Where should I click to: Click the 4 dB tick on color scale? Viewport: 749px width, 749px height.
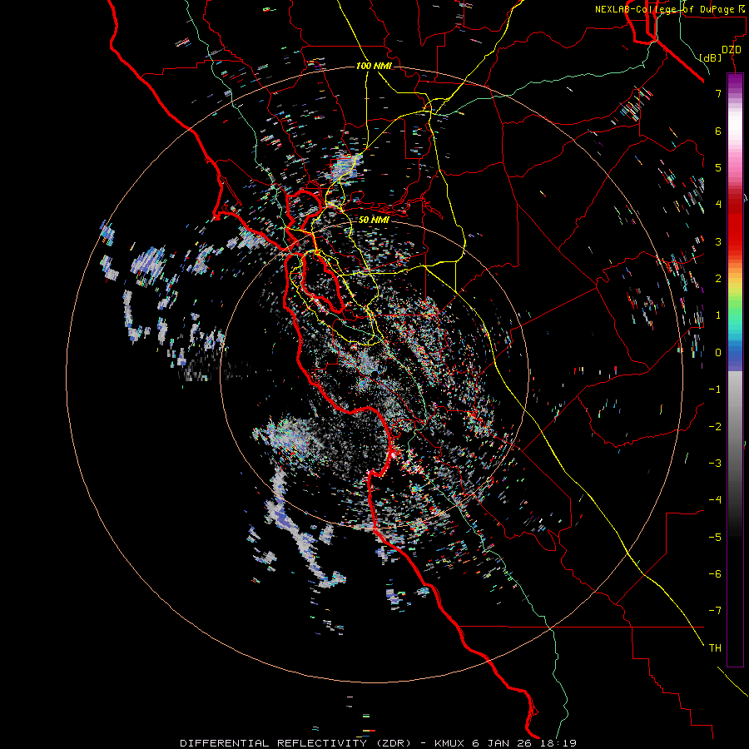(x=718, y=205)
